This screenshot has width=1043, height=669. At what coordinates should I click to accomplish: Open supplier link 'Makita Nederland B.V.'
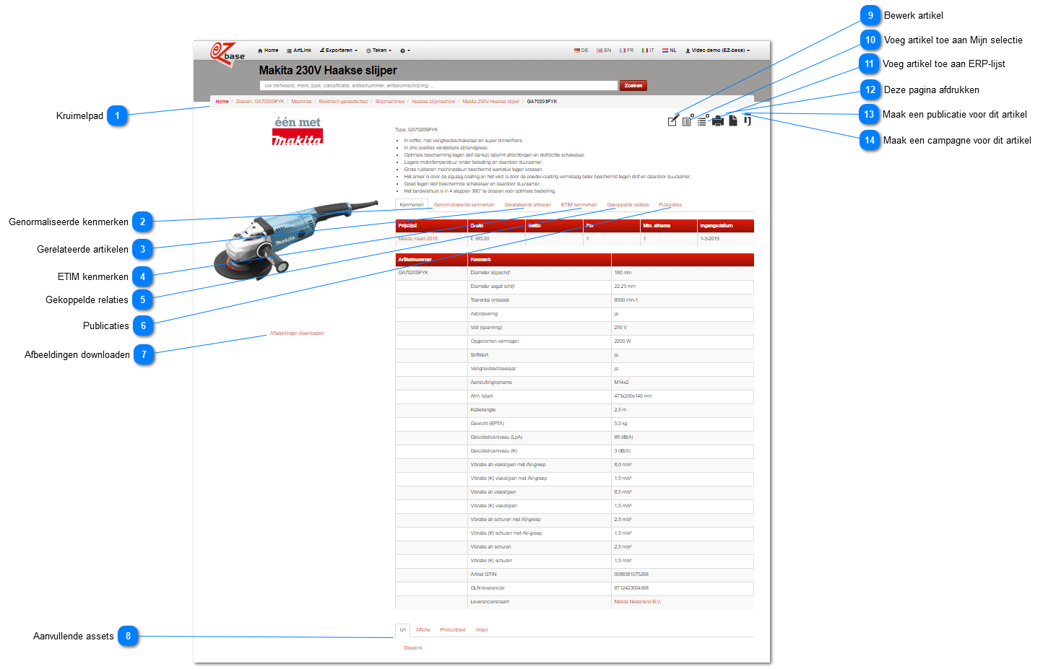[637, 602]
